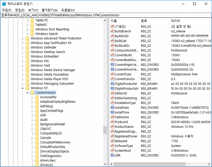Click the folder icon of CurrentVersion key
This screenshot has height=167, width=212.
tap(32, 92)
